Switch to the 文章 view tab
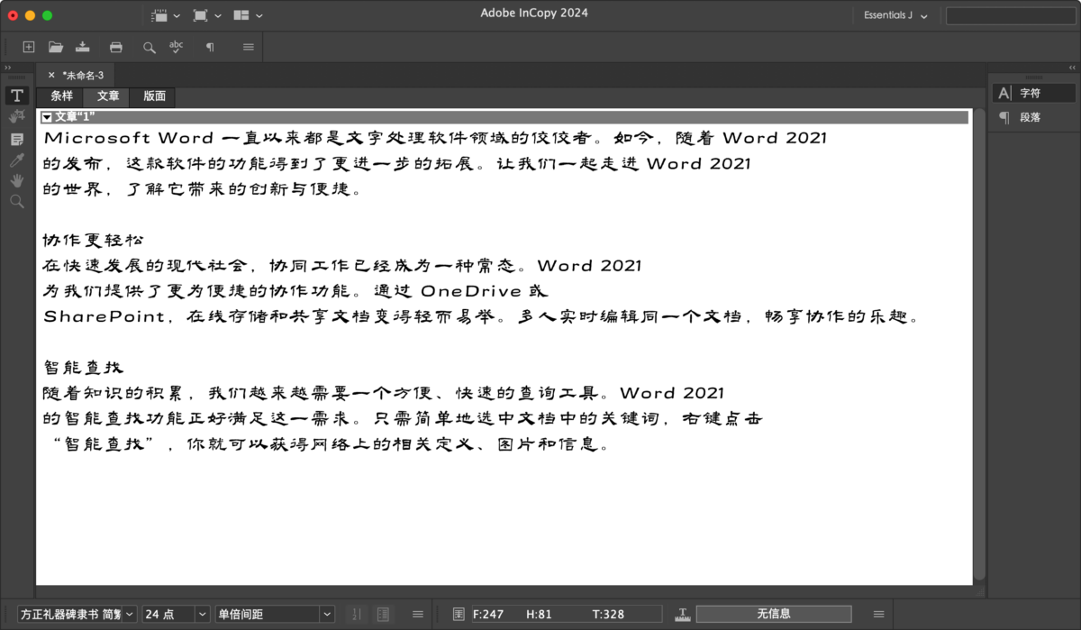This screenshot has width=1081, height=630. point(108,96)
